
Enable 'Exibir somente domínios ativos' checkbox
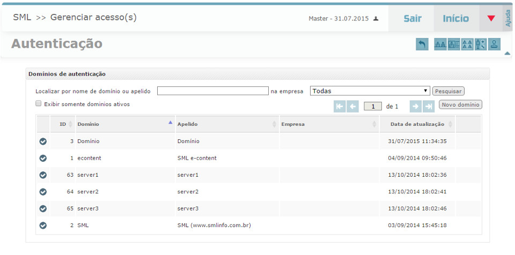(x=39, y=104)
